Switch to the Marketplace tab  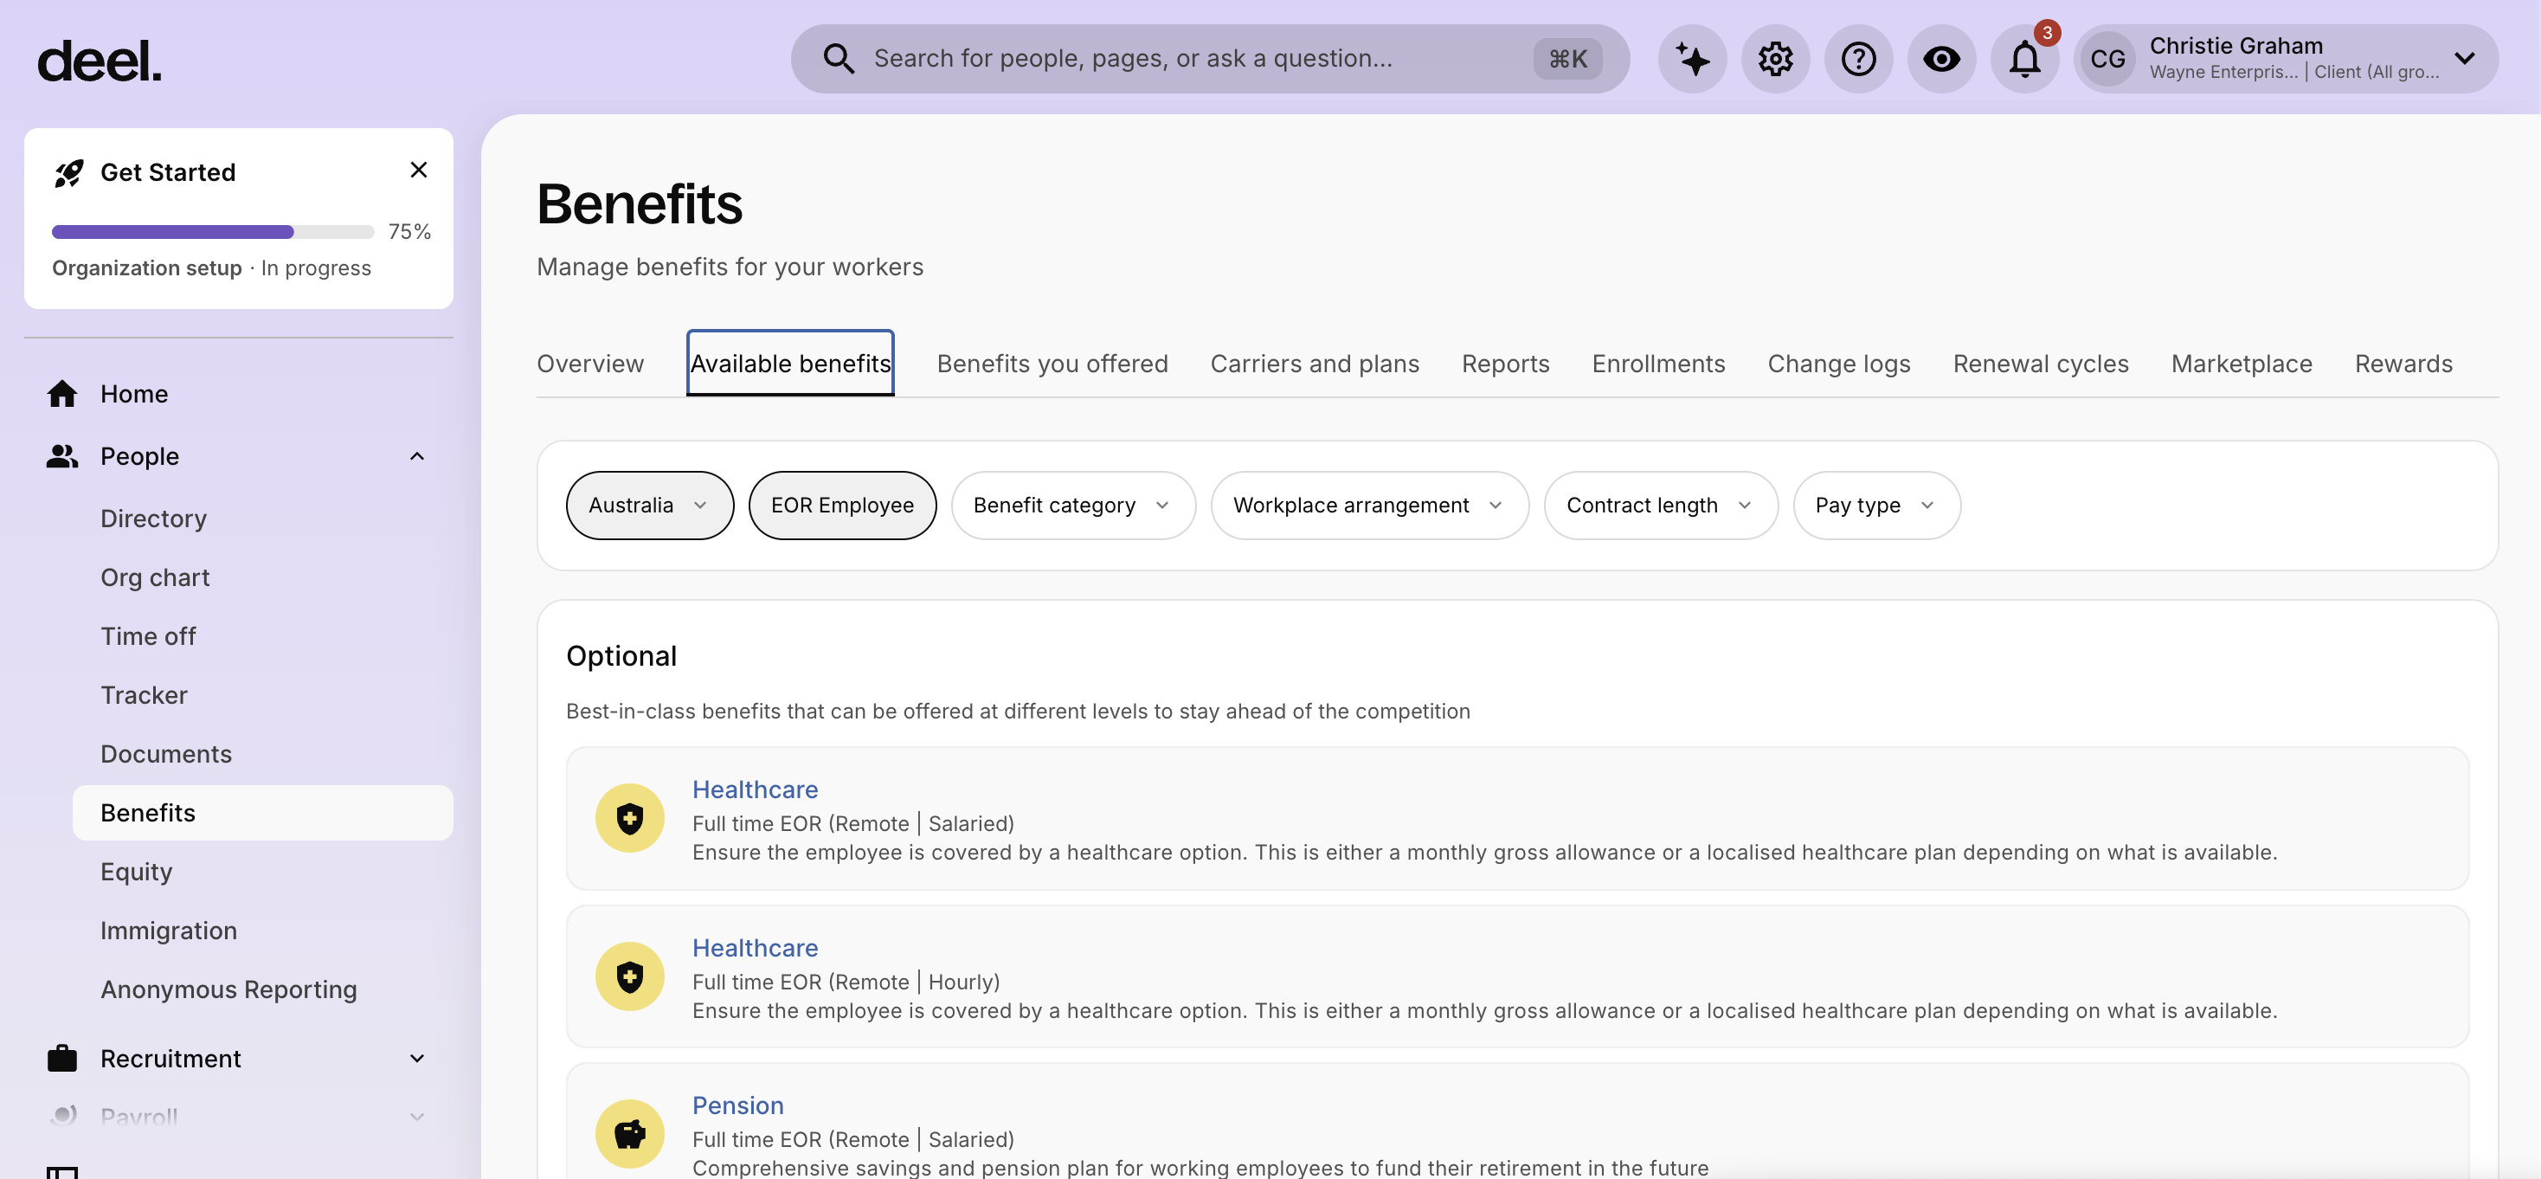[x=2242, y=363]
